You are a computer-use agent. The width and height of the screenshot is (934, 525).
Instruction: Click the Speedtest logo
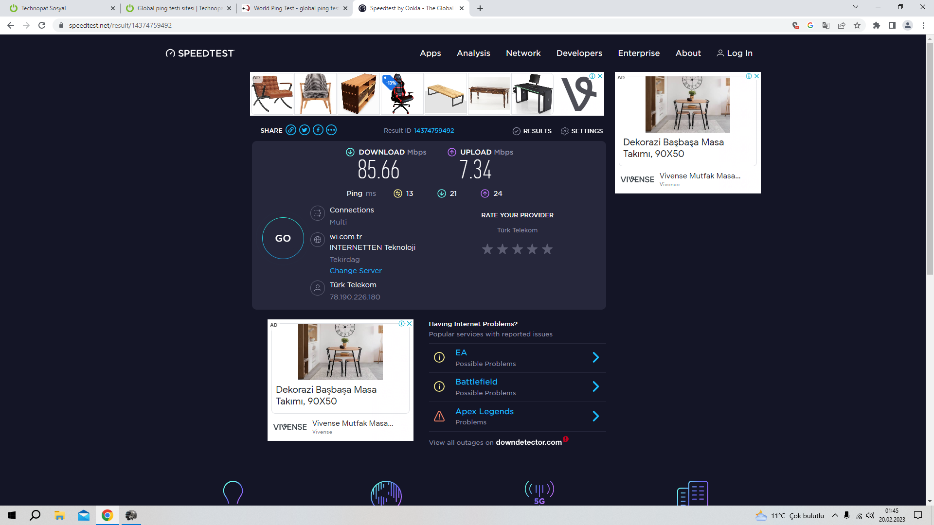coord(200,53)
